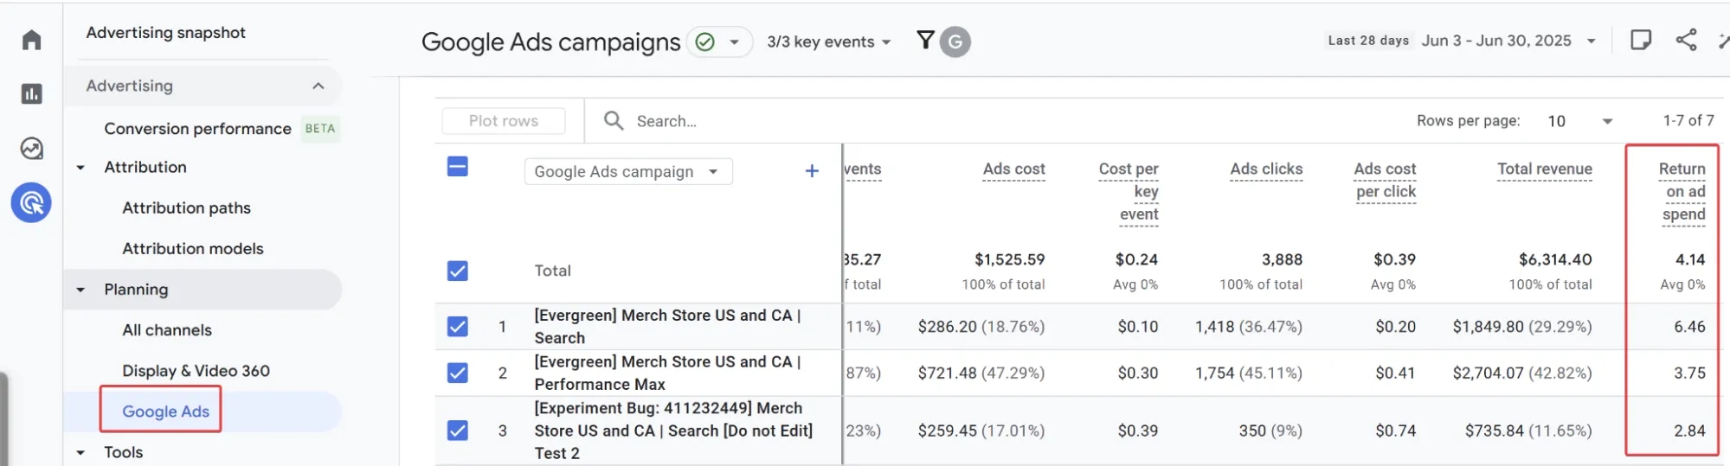Click 1-7 of 7 pagination text
The width and height of the screenshot is (1730, 466).
click(x=1688, y=120)
